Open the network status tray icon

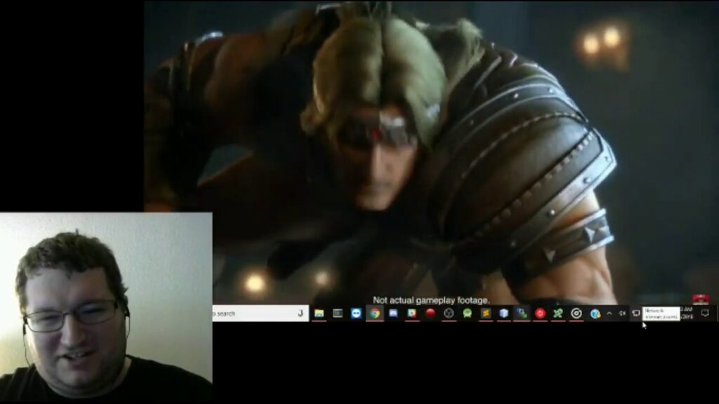[x=636, y=314]
